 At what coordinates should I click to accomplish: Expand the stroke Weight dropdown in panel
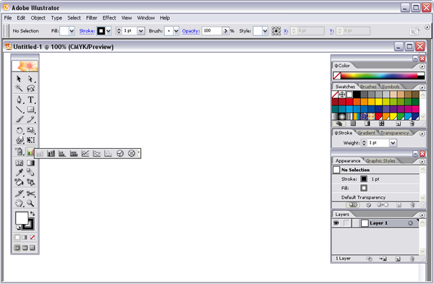(x=393, y=143)
